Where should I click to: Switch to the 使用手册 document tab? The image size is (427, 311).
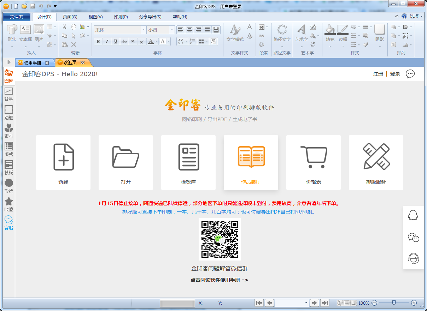pyautogui.click(x=33, y=63)
